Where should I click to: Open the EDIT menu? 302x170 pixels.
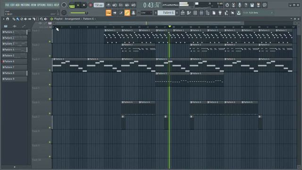coord(13,5)
